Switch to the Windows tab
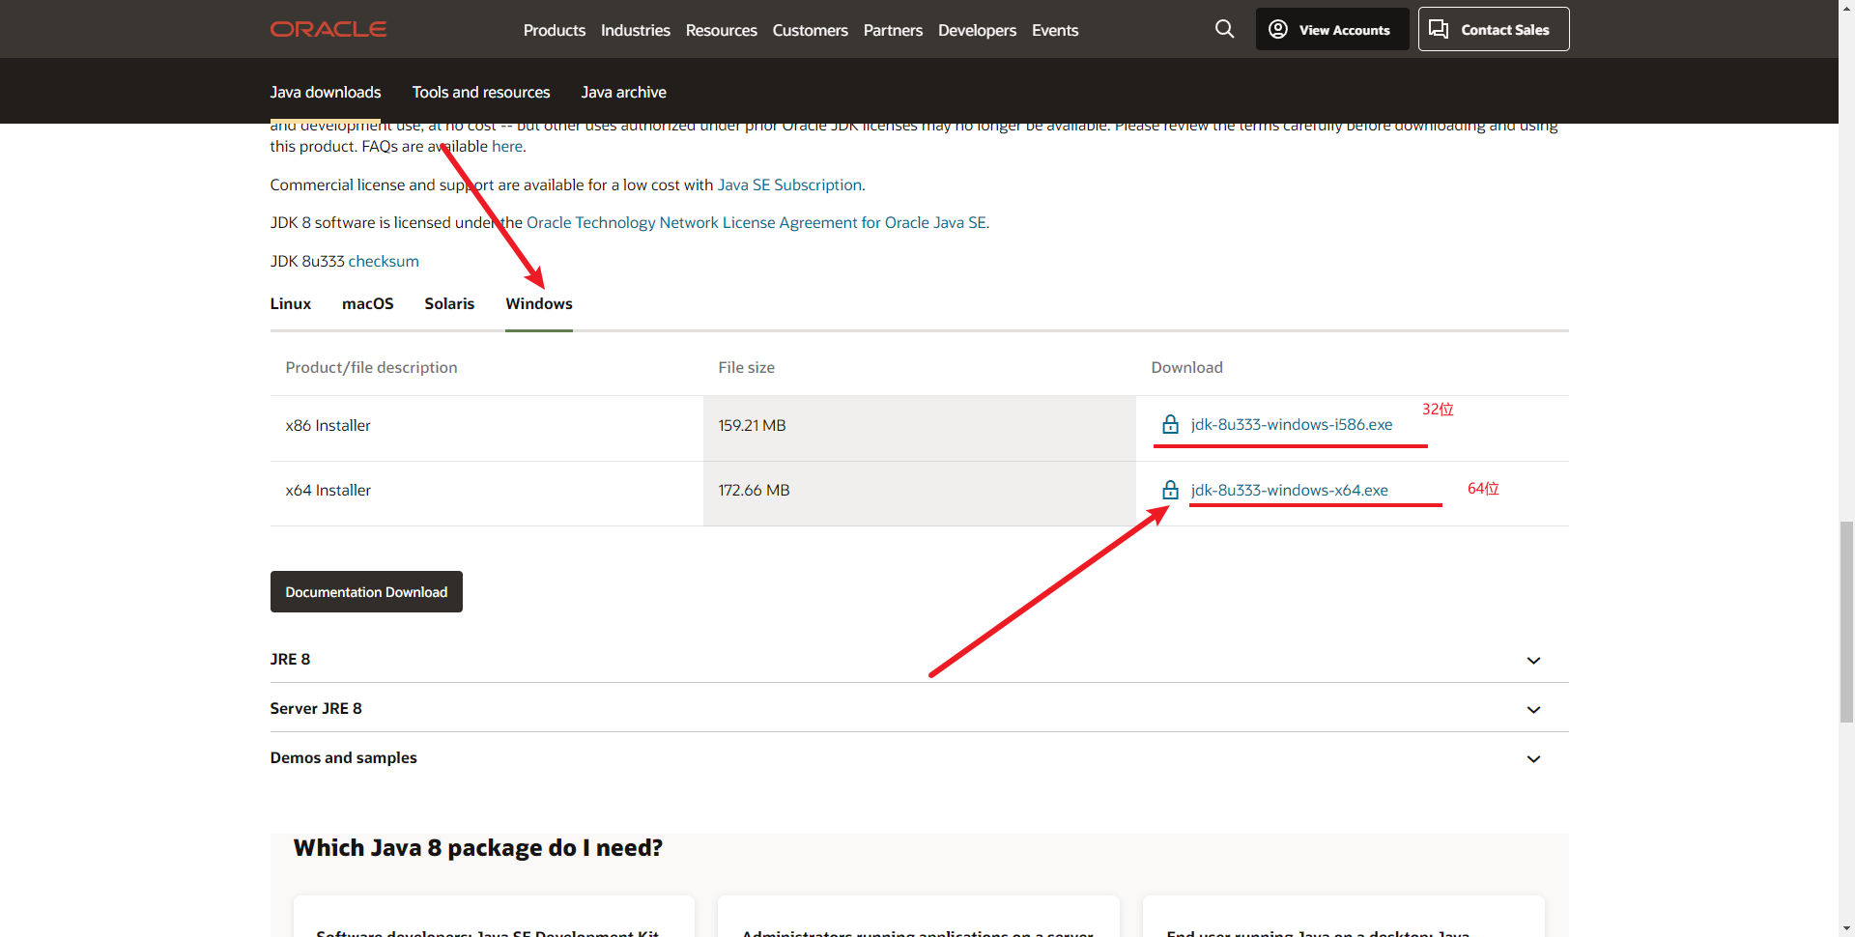 click(x=539, y=303)
